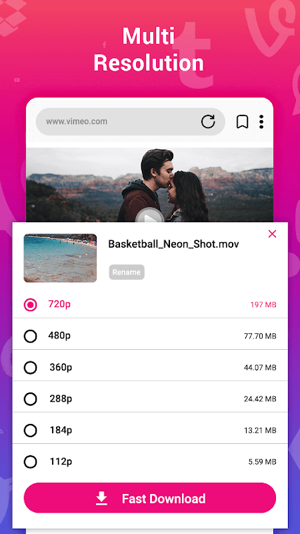Image resolution: width=300 pixels, height=534 pixels.
Task: Start the Fast Download
Action: 149,498
